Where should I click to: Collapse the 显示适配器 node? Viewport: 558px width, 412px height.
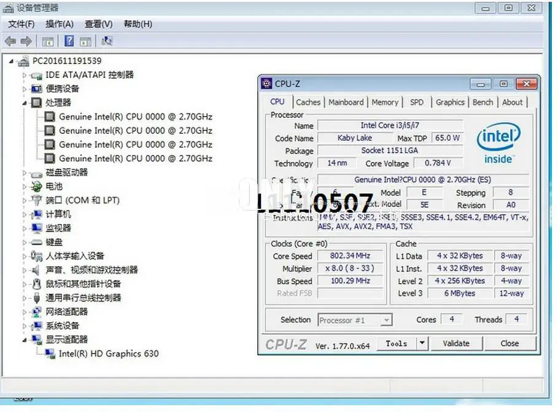pos(24,340)
